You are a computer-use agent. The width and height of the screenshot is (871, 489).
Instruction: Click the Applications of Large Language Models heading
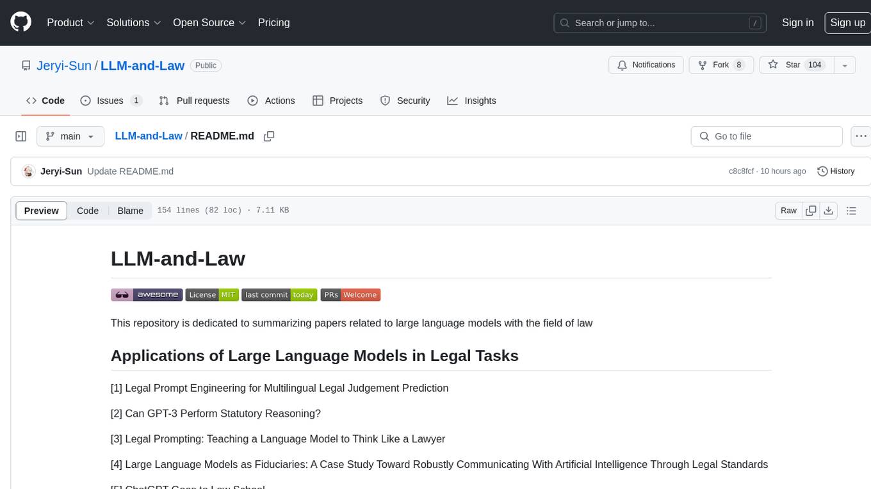click(x=314, y=356)
